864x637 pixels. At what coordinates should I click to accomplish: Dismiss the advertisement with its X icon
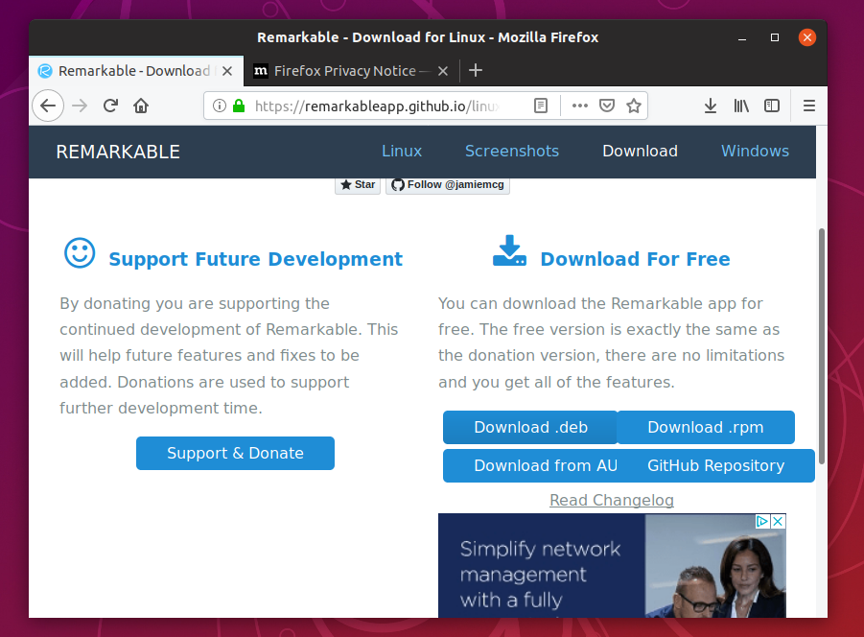[x=778, y=521]
